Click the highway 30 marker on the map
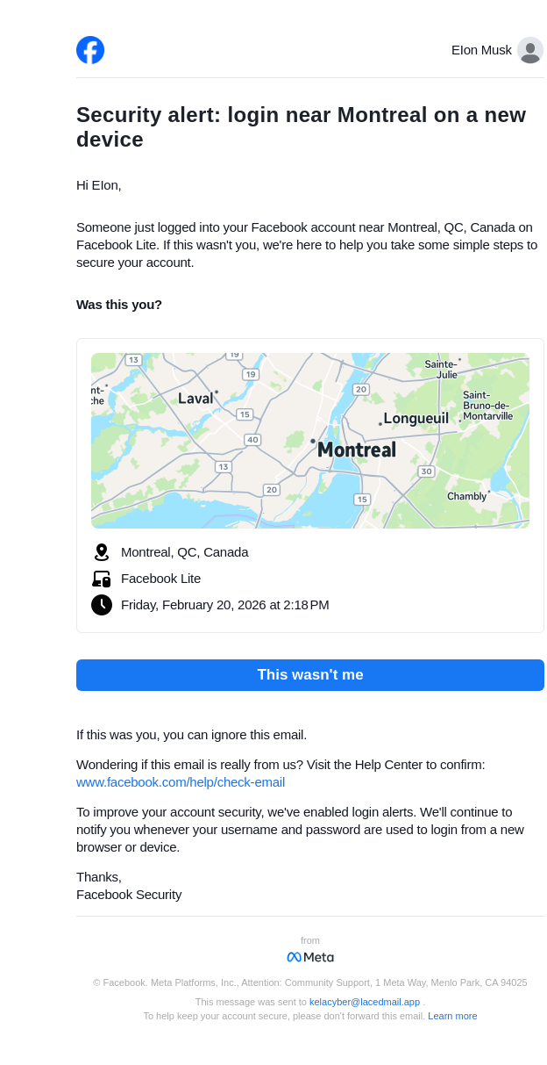 tap(426, 471)
